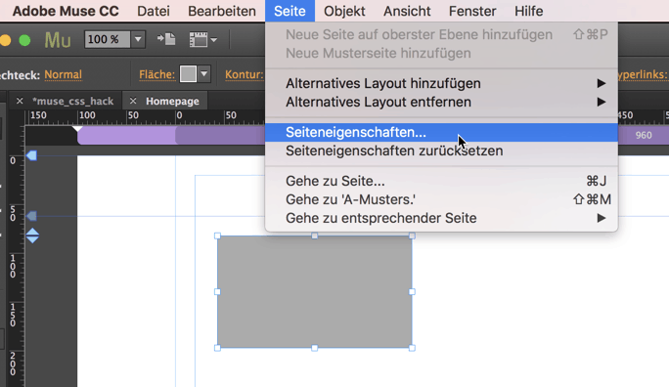Open the Fläche fill swatch dropdown arrow
The image size is (669, 387).
(x=204, y=74)
